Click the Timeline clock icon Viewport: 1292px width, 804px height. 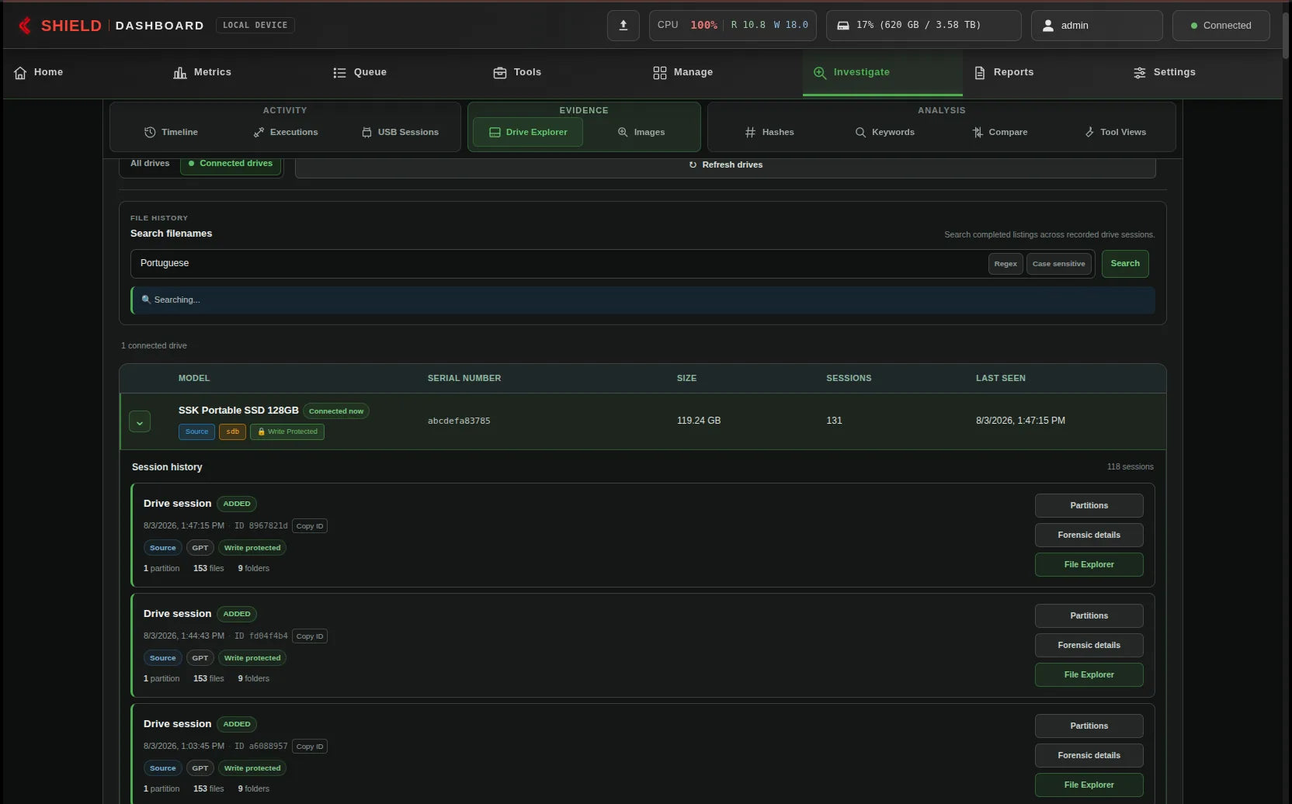(x=150, y=133)
